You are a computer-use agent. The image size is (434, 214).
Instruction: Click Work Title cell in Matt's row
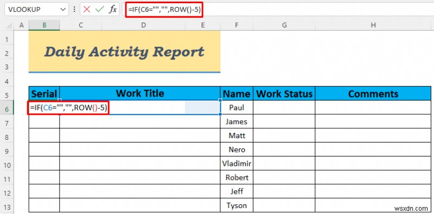pyautogui.click(x=140, y=135)
